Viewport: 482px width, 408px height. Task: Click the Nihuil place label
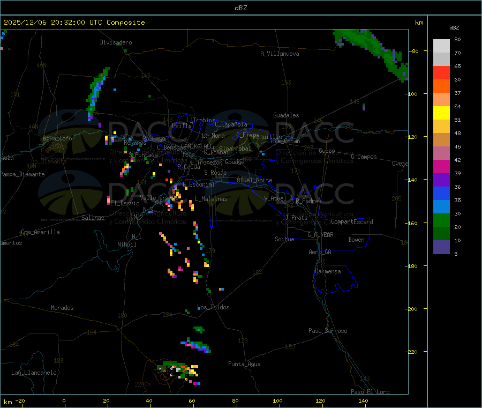[126, 244]
